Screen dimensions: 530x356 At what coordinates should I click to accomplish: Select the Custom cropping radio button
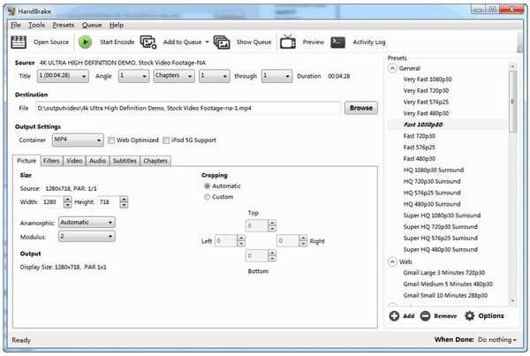(x=207, y=197)
